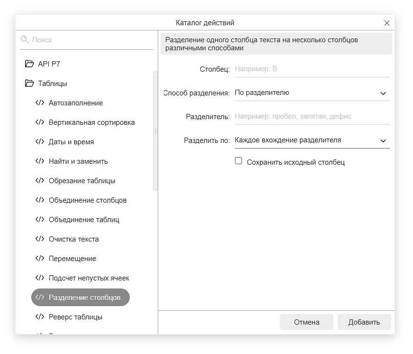Click the code icon beside Перемещение
The width and height of the screenshot is (413, 354).
coord(40,259)
